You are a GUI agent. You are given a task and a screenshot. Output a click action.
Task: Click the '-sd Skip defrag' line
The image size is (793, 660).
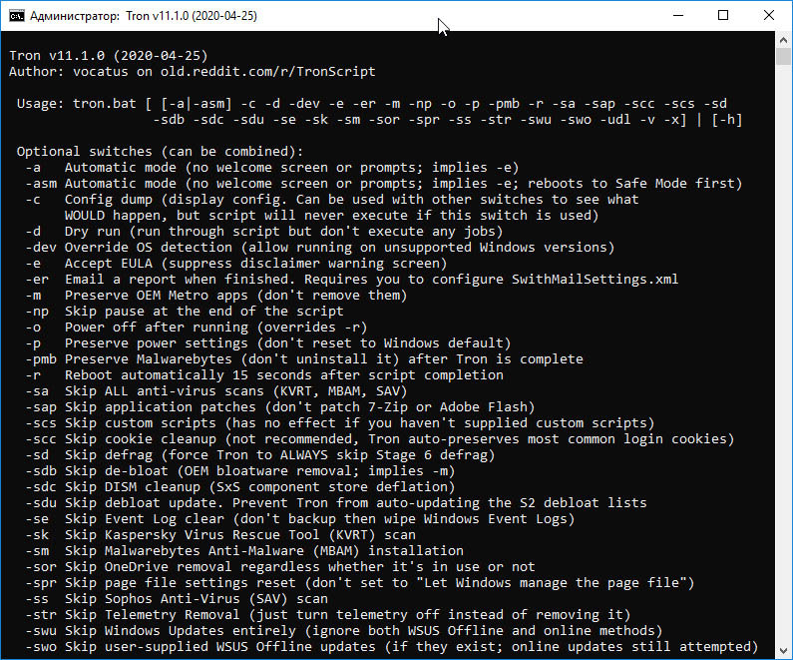[260, 455]
